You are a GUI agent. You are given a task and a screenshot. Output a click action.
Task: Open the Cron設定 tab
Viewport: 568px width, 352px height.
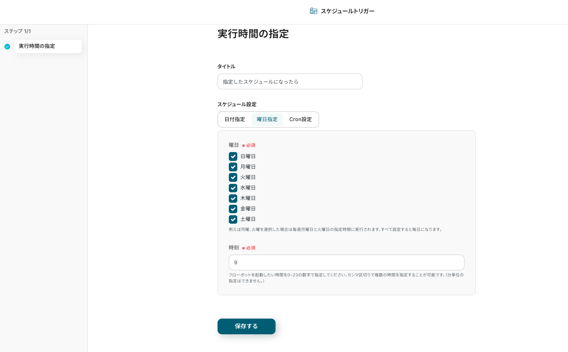301,119
